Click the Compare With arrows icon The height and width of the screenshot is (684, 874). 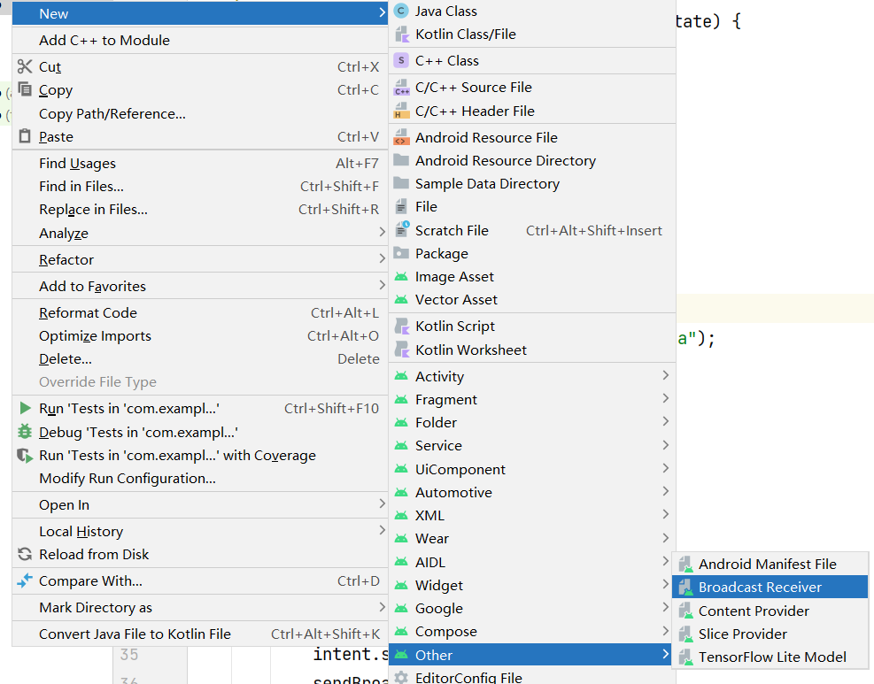point(25,581)
